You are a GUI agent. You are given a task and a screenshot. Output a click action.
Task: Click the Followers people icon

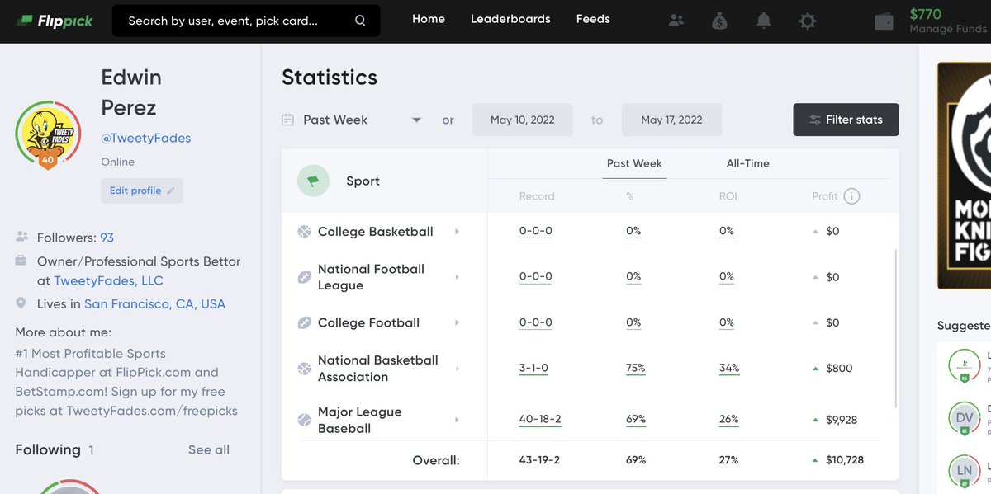point(21,238)
